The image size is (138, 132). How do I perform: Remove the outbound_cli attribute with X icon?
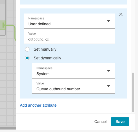pyautogui.click(x=121, y=14)
